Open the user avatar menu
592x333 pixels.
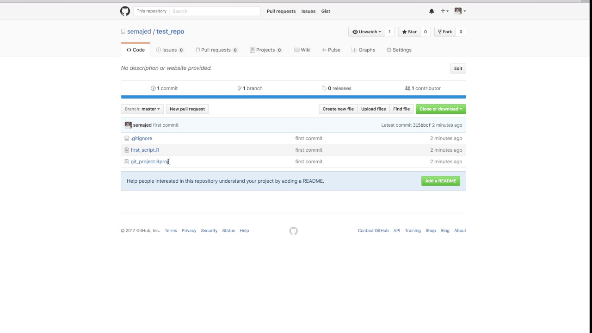(460, 11)
